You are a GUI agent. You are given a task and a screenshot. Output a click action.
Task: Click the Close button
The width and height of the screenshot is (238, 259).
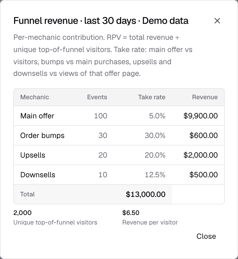pos(206,236)
